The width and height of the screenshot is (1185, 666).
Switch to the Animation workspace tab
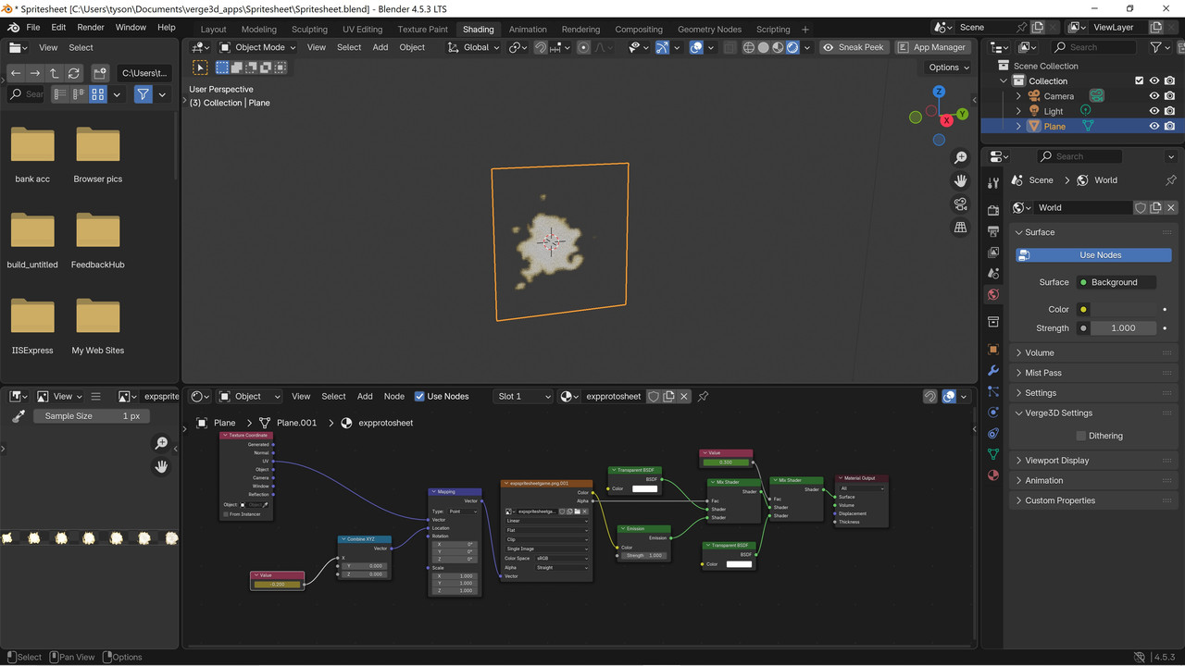[x=528, y=30]
